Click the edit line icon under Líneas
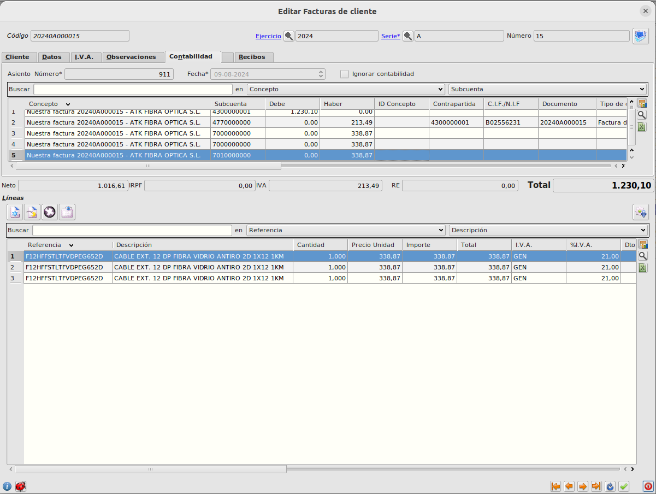 [x=32, y=212]
